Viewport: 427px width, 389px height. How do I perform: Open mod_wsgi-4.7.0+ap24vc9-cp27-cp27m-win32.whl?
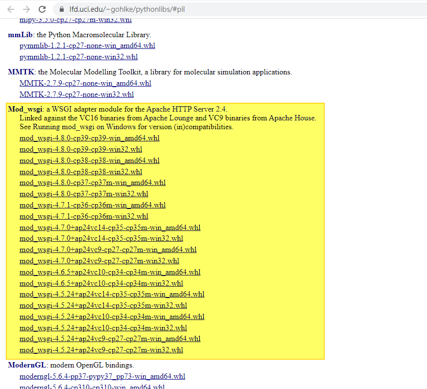coord(99,261)
